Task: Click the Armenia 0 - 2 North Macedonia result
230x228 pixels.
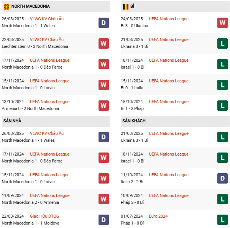Action: [30, 108]
